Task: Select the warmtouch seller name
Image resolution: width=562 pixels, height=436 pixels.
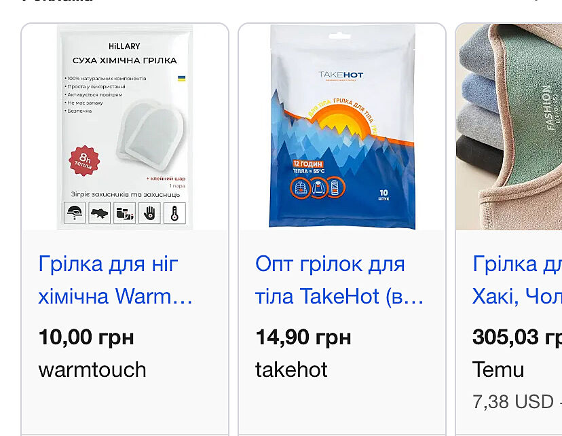Action: [92, 369]
